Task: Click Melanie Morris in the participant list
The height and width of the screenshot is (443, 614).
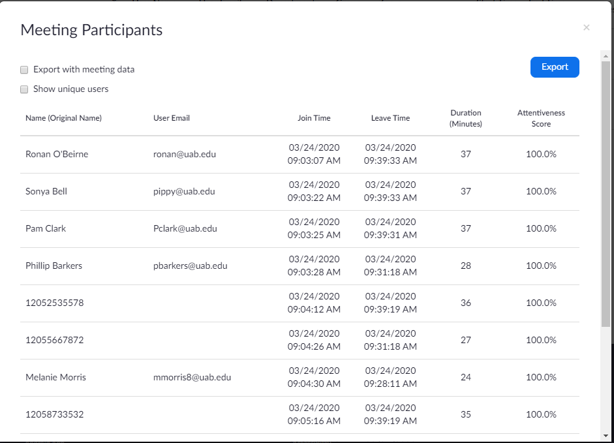Action: pos(55,378)
